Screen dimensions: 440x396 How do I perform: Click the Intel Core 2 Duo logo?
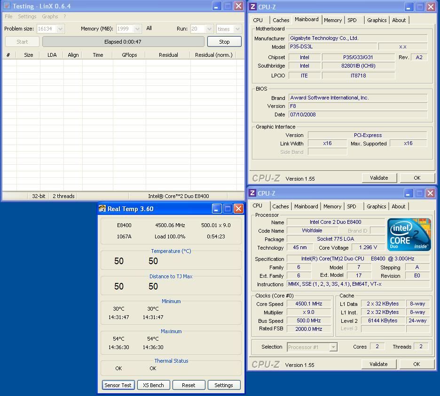pyautogui.click(x=409, y=235)
